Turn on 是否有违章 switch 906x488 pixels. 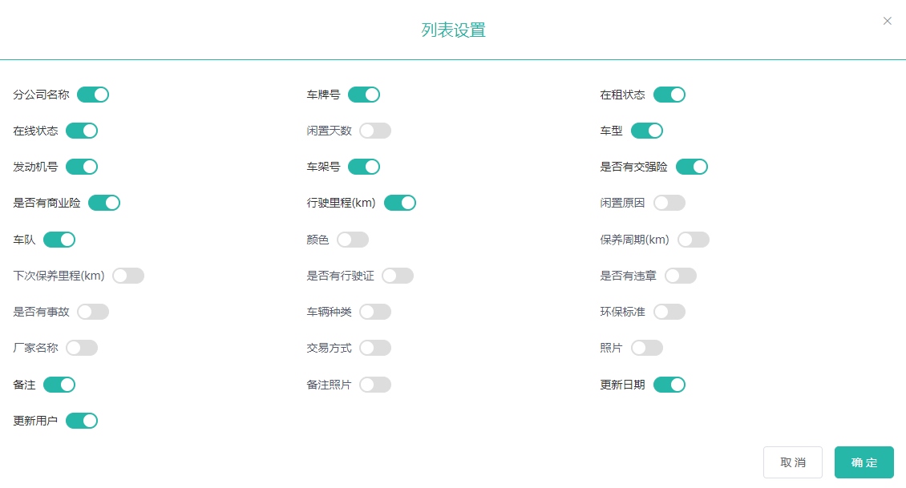tap(680, 276)
